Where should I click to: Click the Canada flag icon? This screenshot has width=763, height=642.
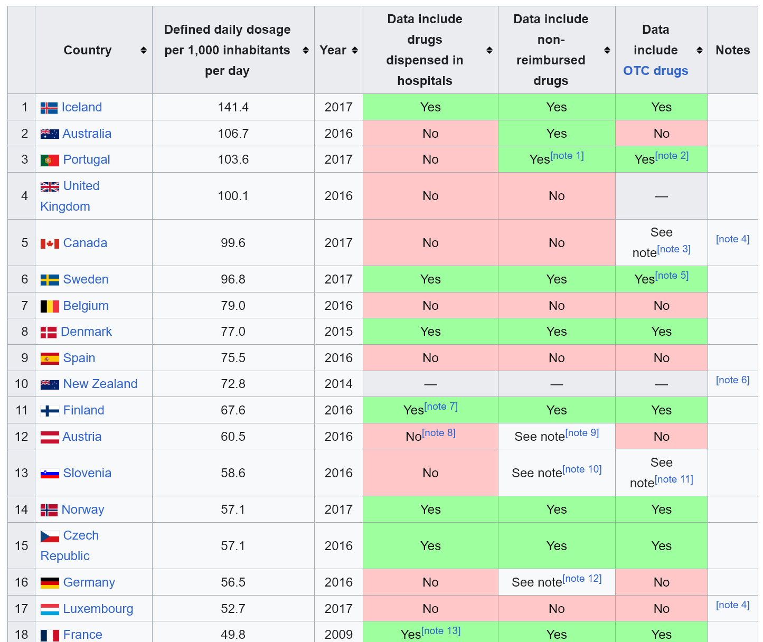(50, 244)
